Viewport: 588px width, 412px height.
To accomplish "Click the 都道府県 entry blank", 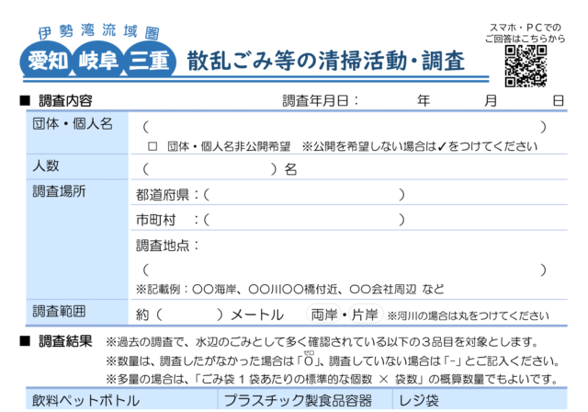I will [x=303, y=195].
